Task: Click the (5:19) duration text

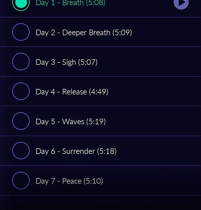Action: click(x=96, y=122)
